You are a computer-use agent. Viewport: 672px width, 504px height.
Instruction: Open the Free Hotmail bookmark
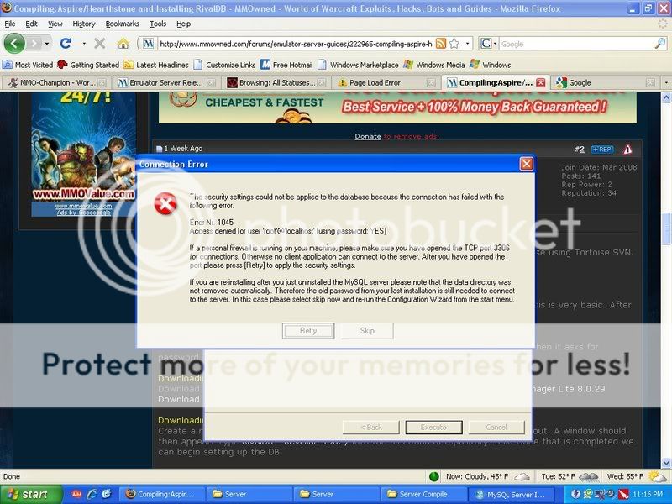[x=286, y=65]
